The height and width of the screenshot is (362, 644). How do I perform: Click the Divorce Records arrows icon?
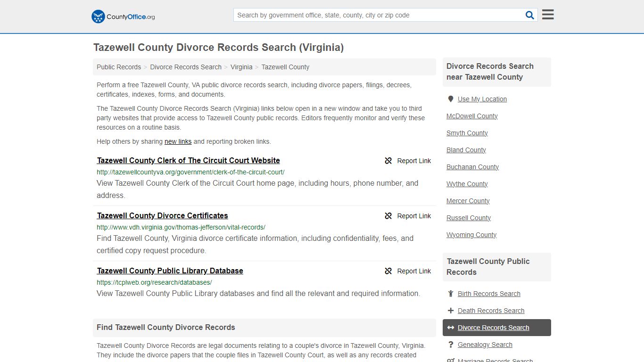[451, 328]
